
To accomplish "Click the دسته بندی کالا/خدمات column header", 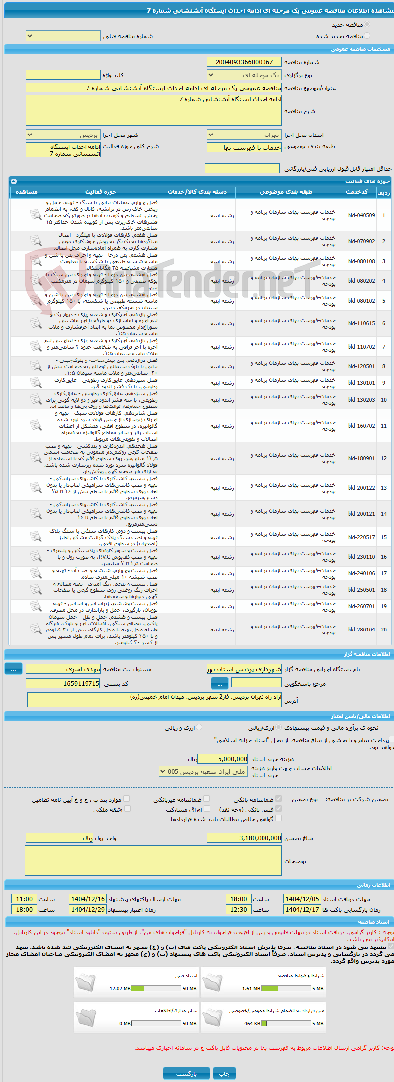I will coord(197,192).
